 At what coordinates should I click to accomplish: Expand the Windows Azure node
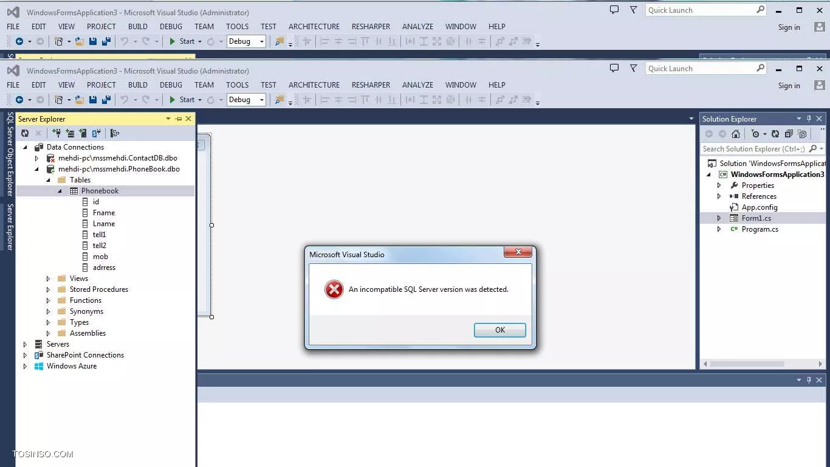[25, 366]
